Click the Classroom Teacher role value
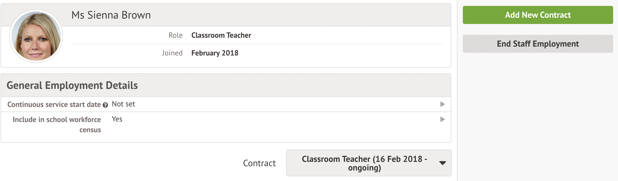618x181 pixels. click(x=221, y=35)
